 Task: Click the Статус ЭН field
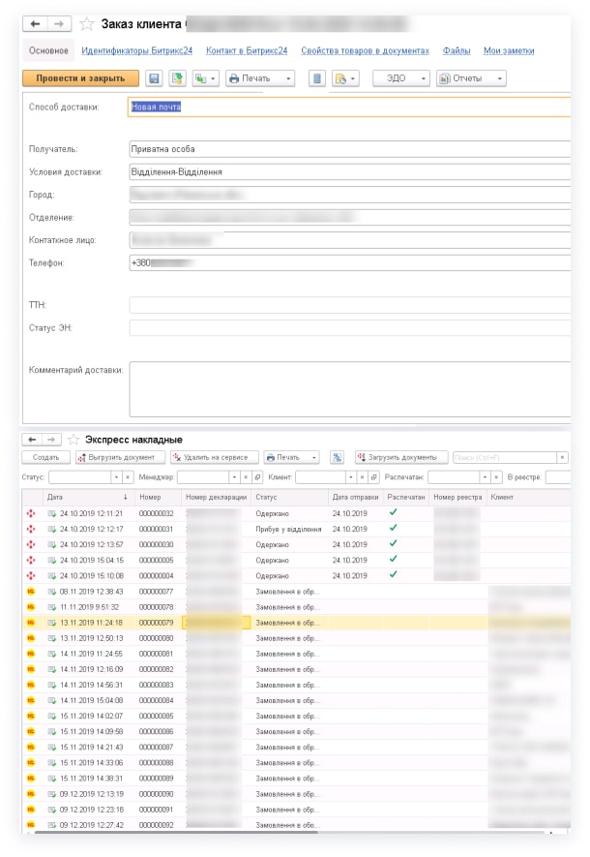tap(349, 328)
